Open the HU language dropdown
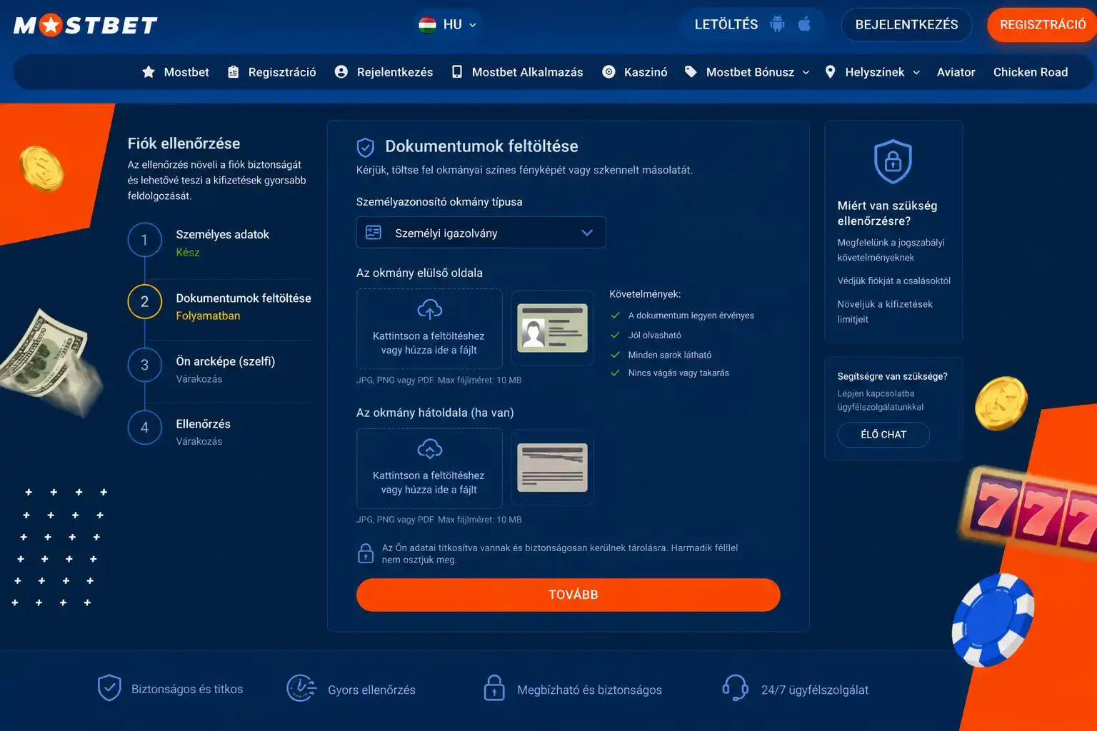 (x=447, y=25)
